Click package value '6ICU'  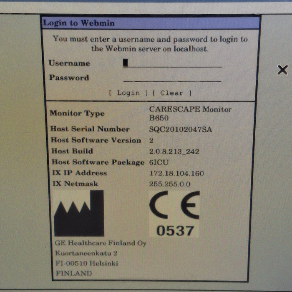point(159,162)
